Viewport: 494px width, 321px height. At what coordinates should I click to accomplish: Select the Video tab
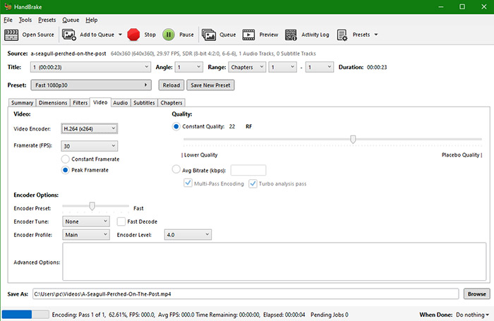(x=100, y=102)
